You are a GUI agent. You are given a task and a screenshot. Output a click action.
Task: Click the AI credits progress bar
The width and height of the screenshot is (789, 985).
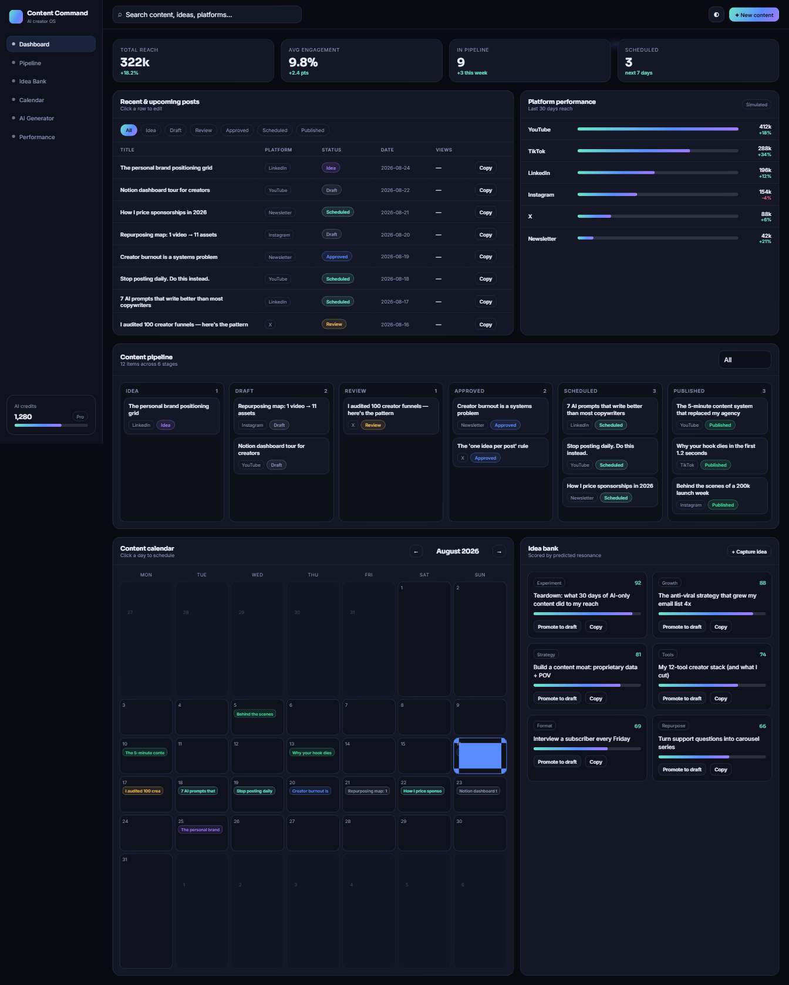pyautogui.click(x=51, y=425)
